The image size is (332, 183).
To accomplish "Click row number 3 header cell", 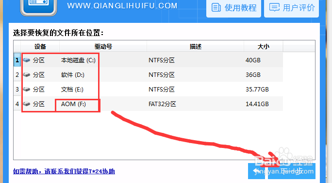I will pyautogui.click(x=17, y=90).
